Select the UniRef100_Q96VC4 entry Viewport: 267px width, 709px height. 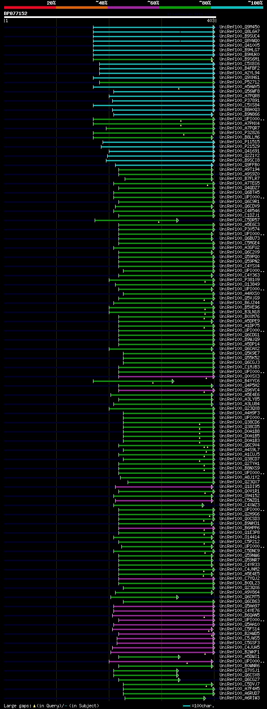point(239,390)
